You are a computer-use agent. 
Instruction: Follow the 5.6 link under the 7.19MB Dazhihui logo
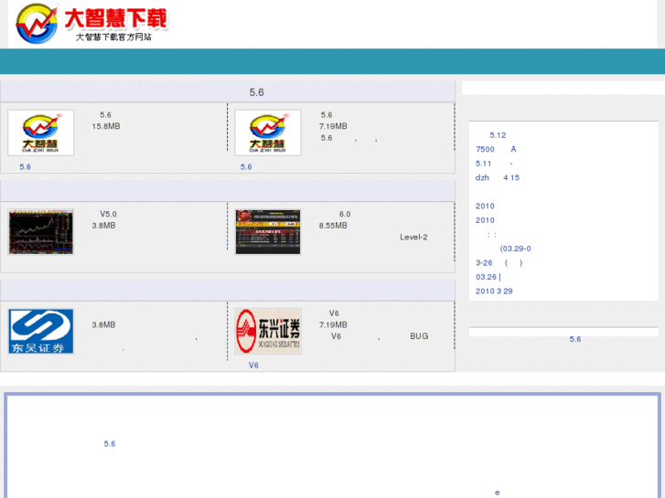point(246,167)
